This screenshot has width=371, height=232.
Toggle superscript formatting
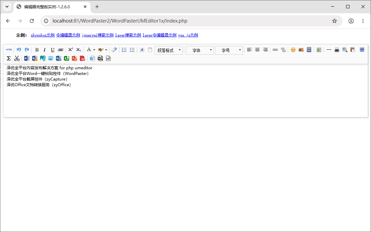pos(71,50)
